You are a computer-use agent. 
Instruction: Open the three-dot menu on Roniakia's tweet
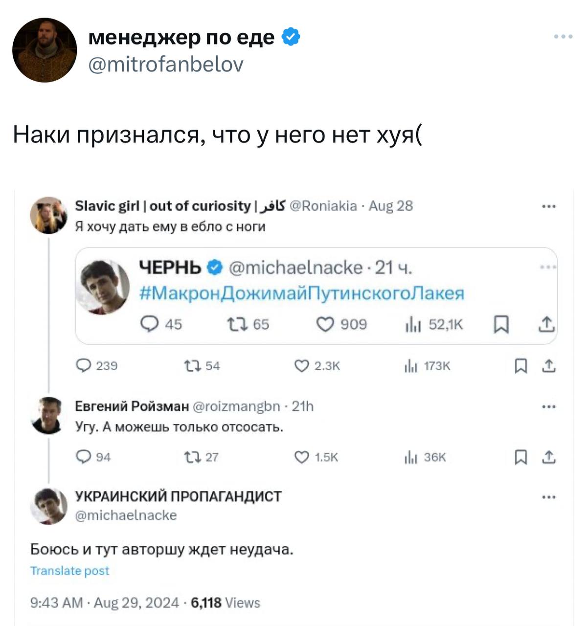(549, 206)
